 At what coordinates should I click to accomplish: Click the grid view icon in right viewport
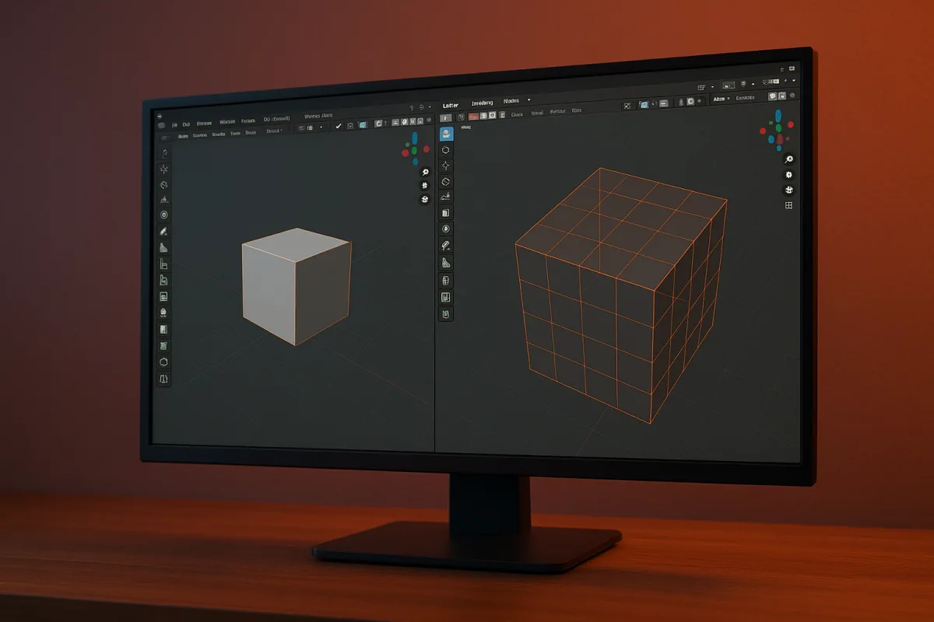[788, 205]
